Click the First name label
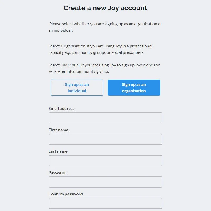 tap(58, 130)
